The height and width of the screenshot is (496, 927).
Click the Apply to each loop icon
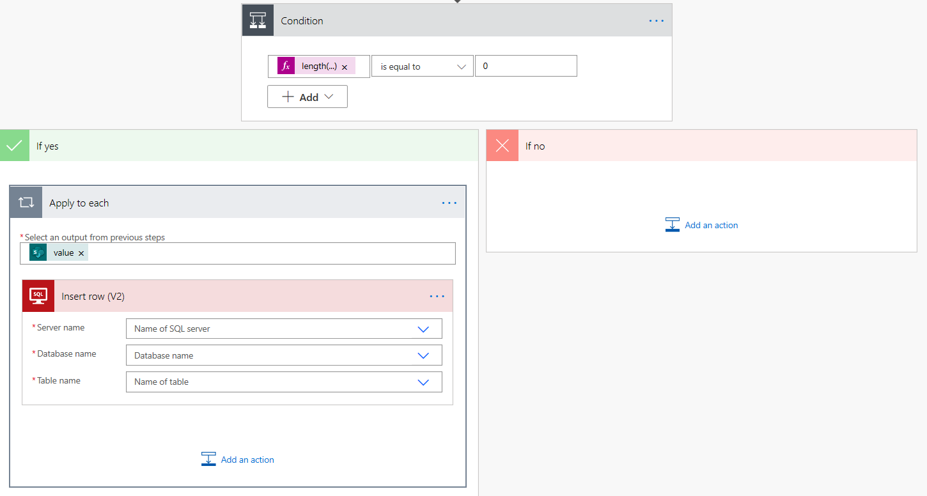(x=26, y=203)
